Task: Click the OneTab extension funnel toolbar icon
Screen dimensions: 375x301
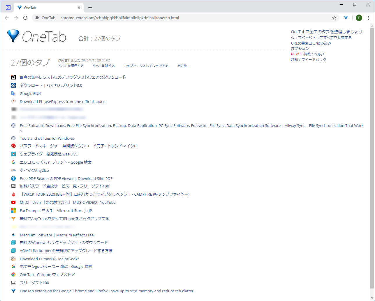Action: pyautogui.click(x=346, y=18)
